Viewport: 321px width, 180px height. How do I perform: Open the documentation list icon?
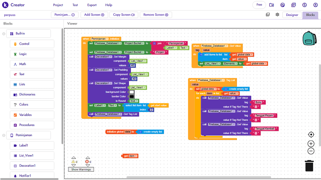coord(294,5)
